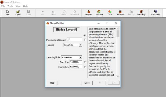Click the Pause toolbar icon

pos(53,13)
